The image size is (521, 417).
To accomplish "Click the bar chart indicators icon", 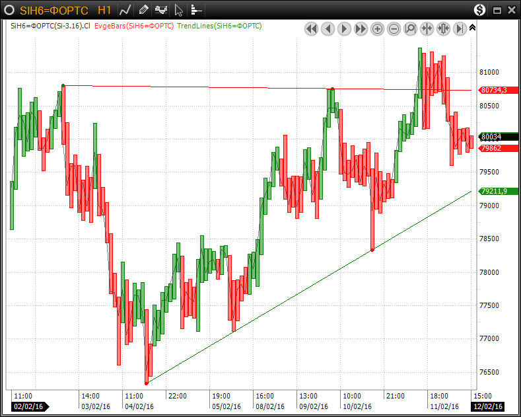I will [x=160, y=10].
